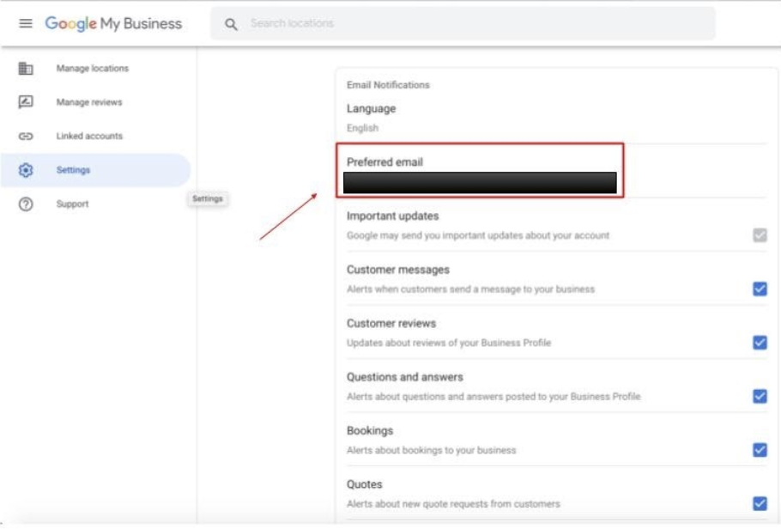Click 'Google may send you important updates' text

click(478, 235)
